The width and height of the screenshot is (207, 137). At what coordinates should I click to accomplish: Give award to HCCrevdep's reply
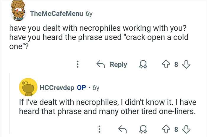click(143, 128)
